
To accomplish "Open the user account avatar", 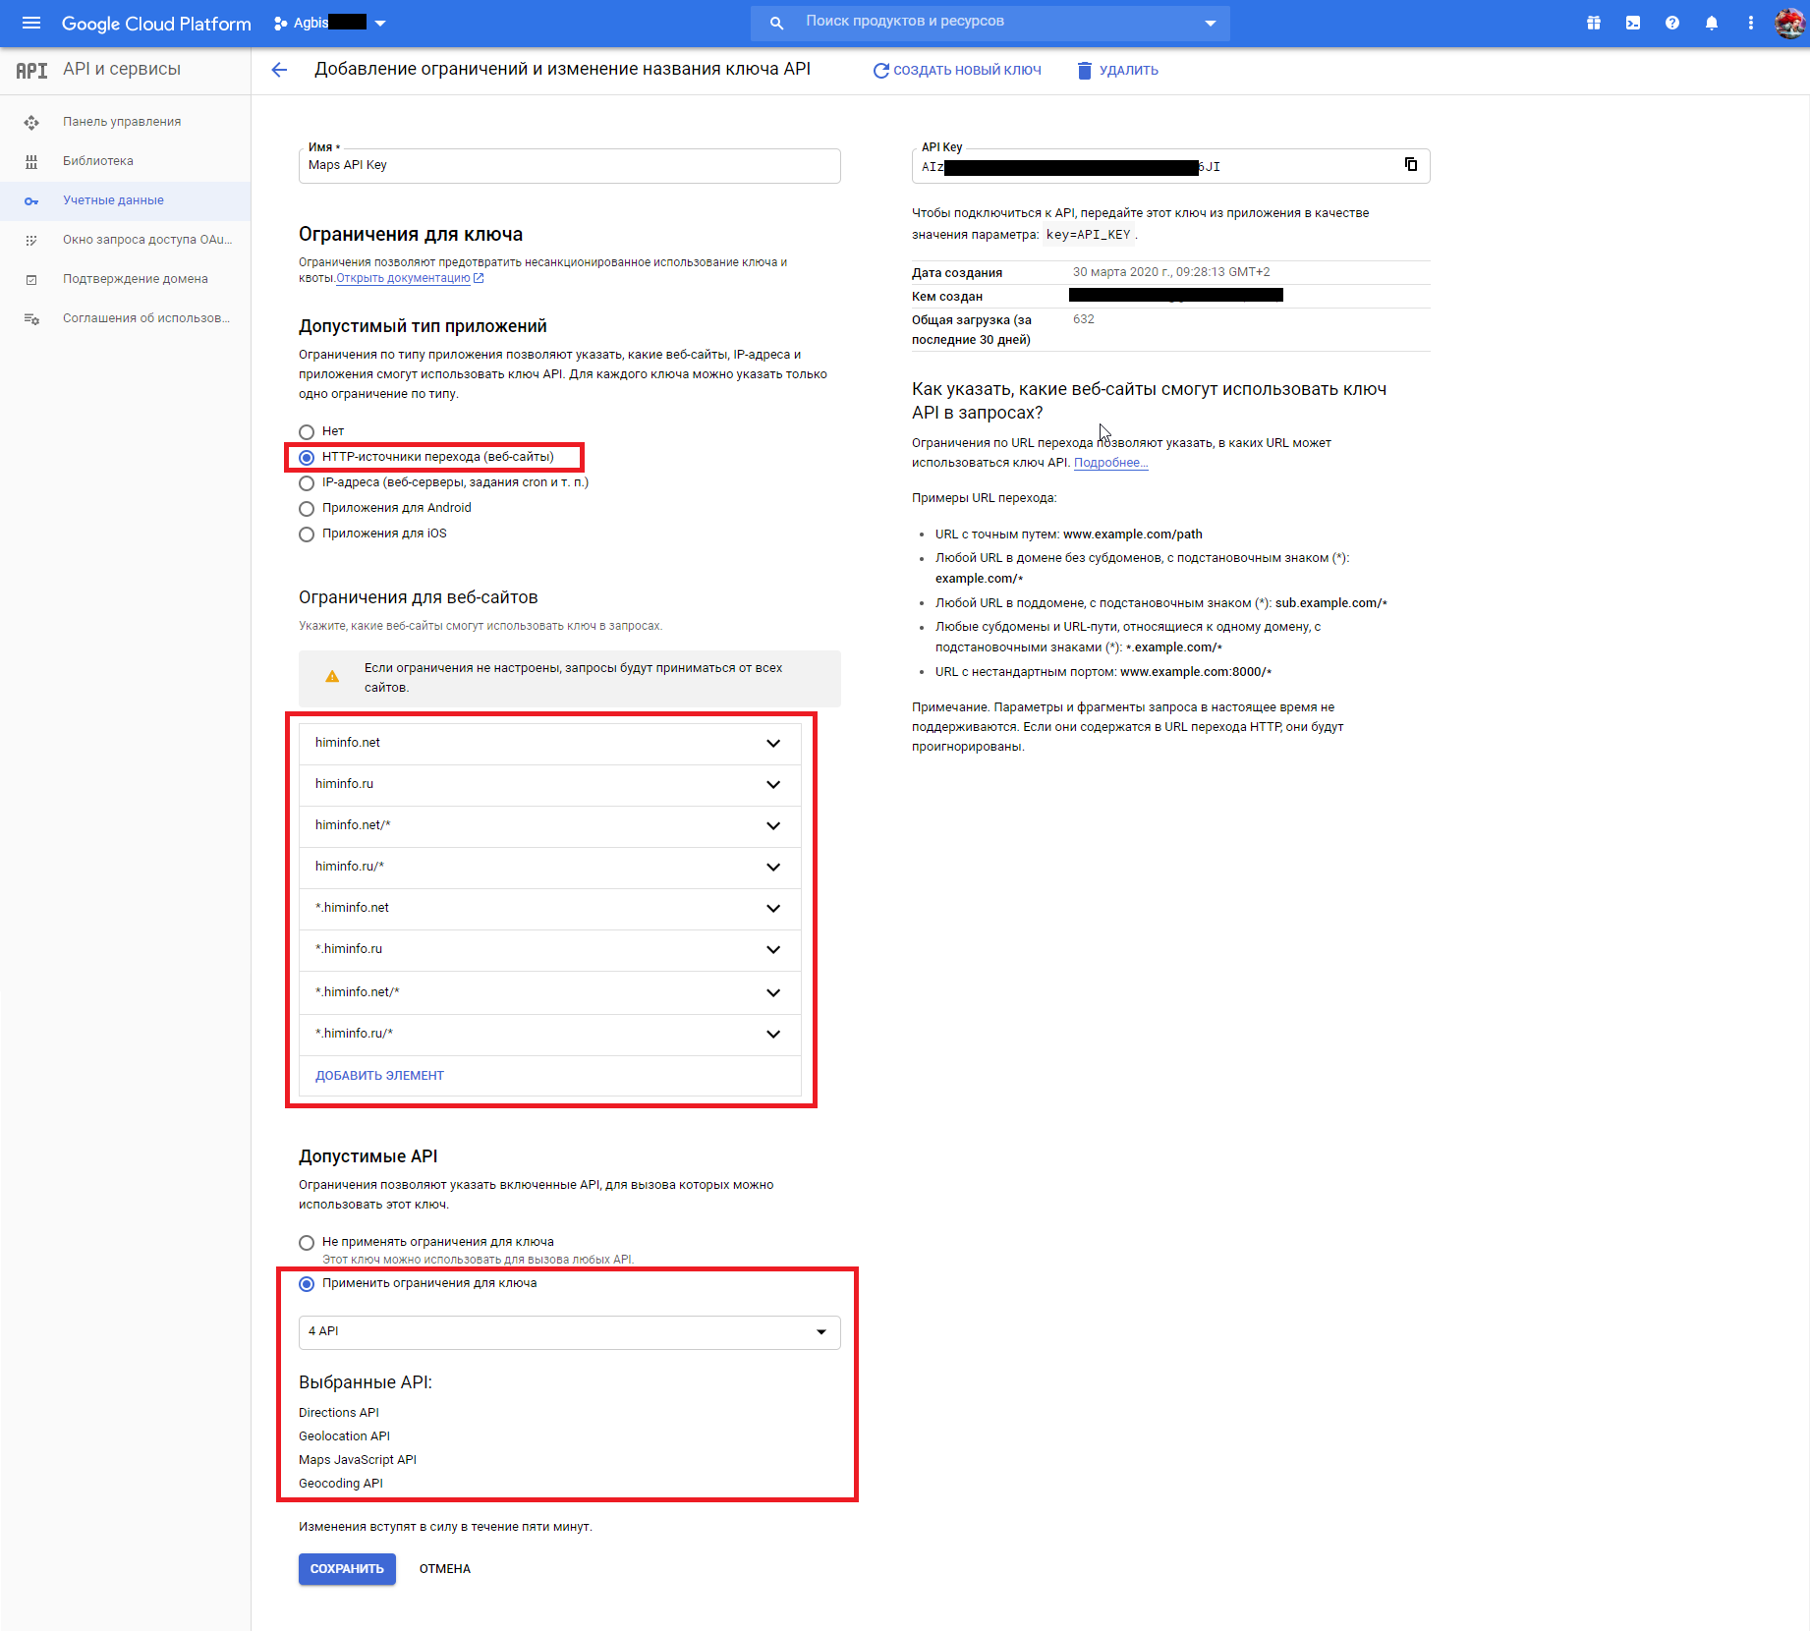I will [1789, 23].
